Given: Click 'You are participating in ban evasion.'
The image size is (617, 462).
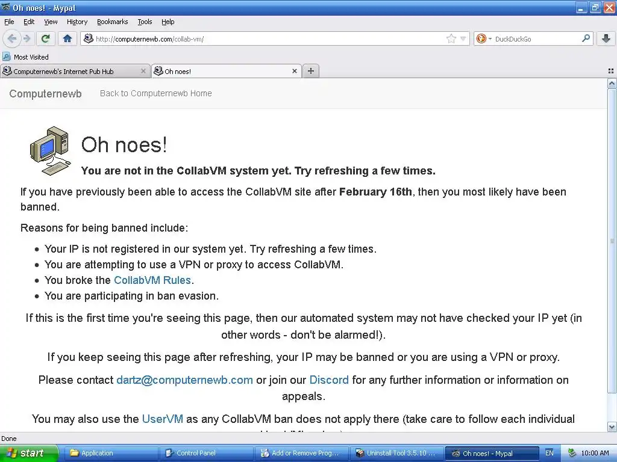Looking at the screenshot, I should click(x=131, y=296).
